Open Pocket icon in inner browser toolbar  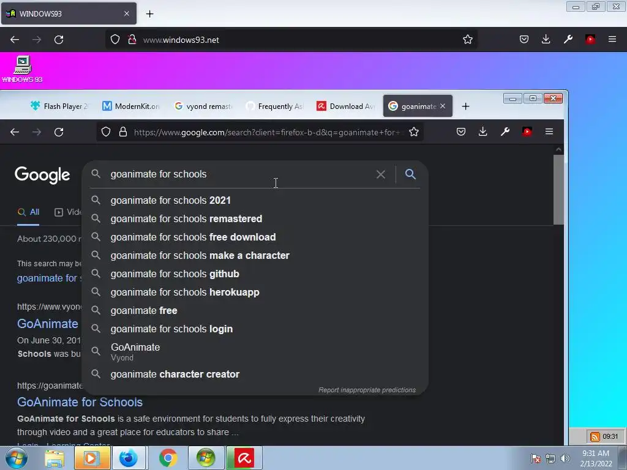[461, 132]
